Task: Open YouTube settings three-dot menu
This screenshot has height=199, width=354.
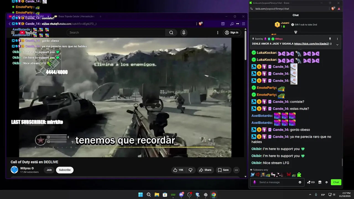Action: [x=218, y=33]
